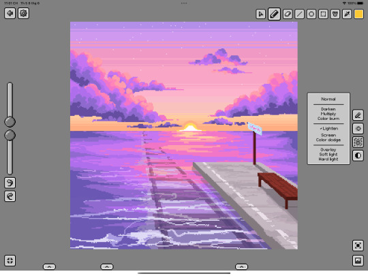Select the circle shape tool
Image resolution: width=368 pixels, height=276 pixels.
pos(311,14)
